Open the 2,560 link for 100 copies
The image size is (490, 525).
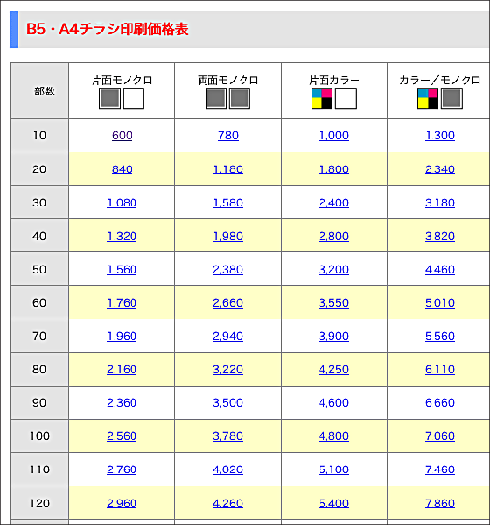[x=122, y=436]
